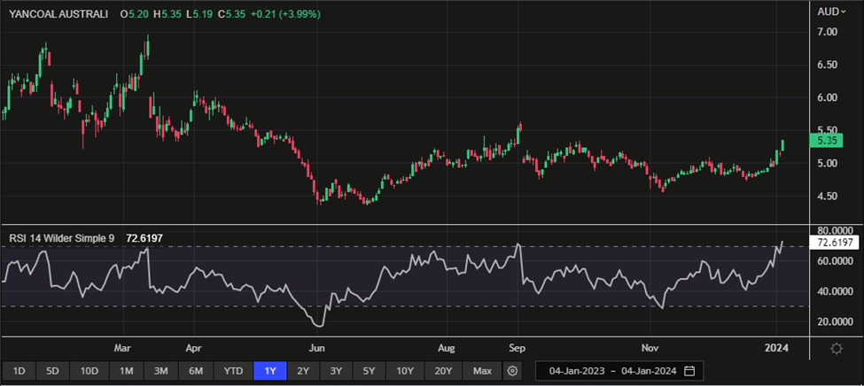Image resolution: width=864 pixels, height=386 pixels.
Task: Click the Jun label on time axis
Action: tap(317, 348)
